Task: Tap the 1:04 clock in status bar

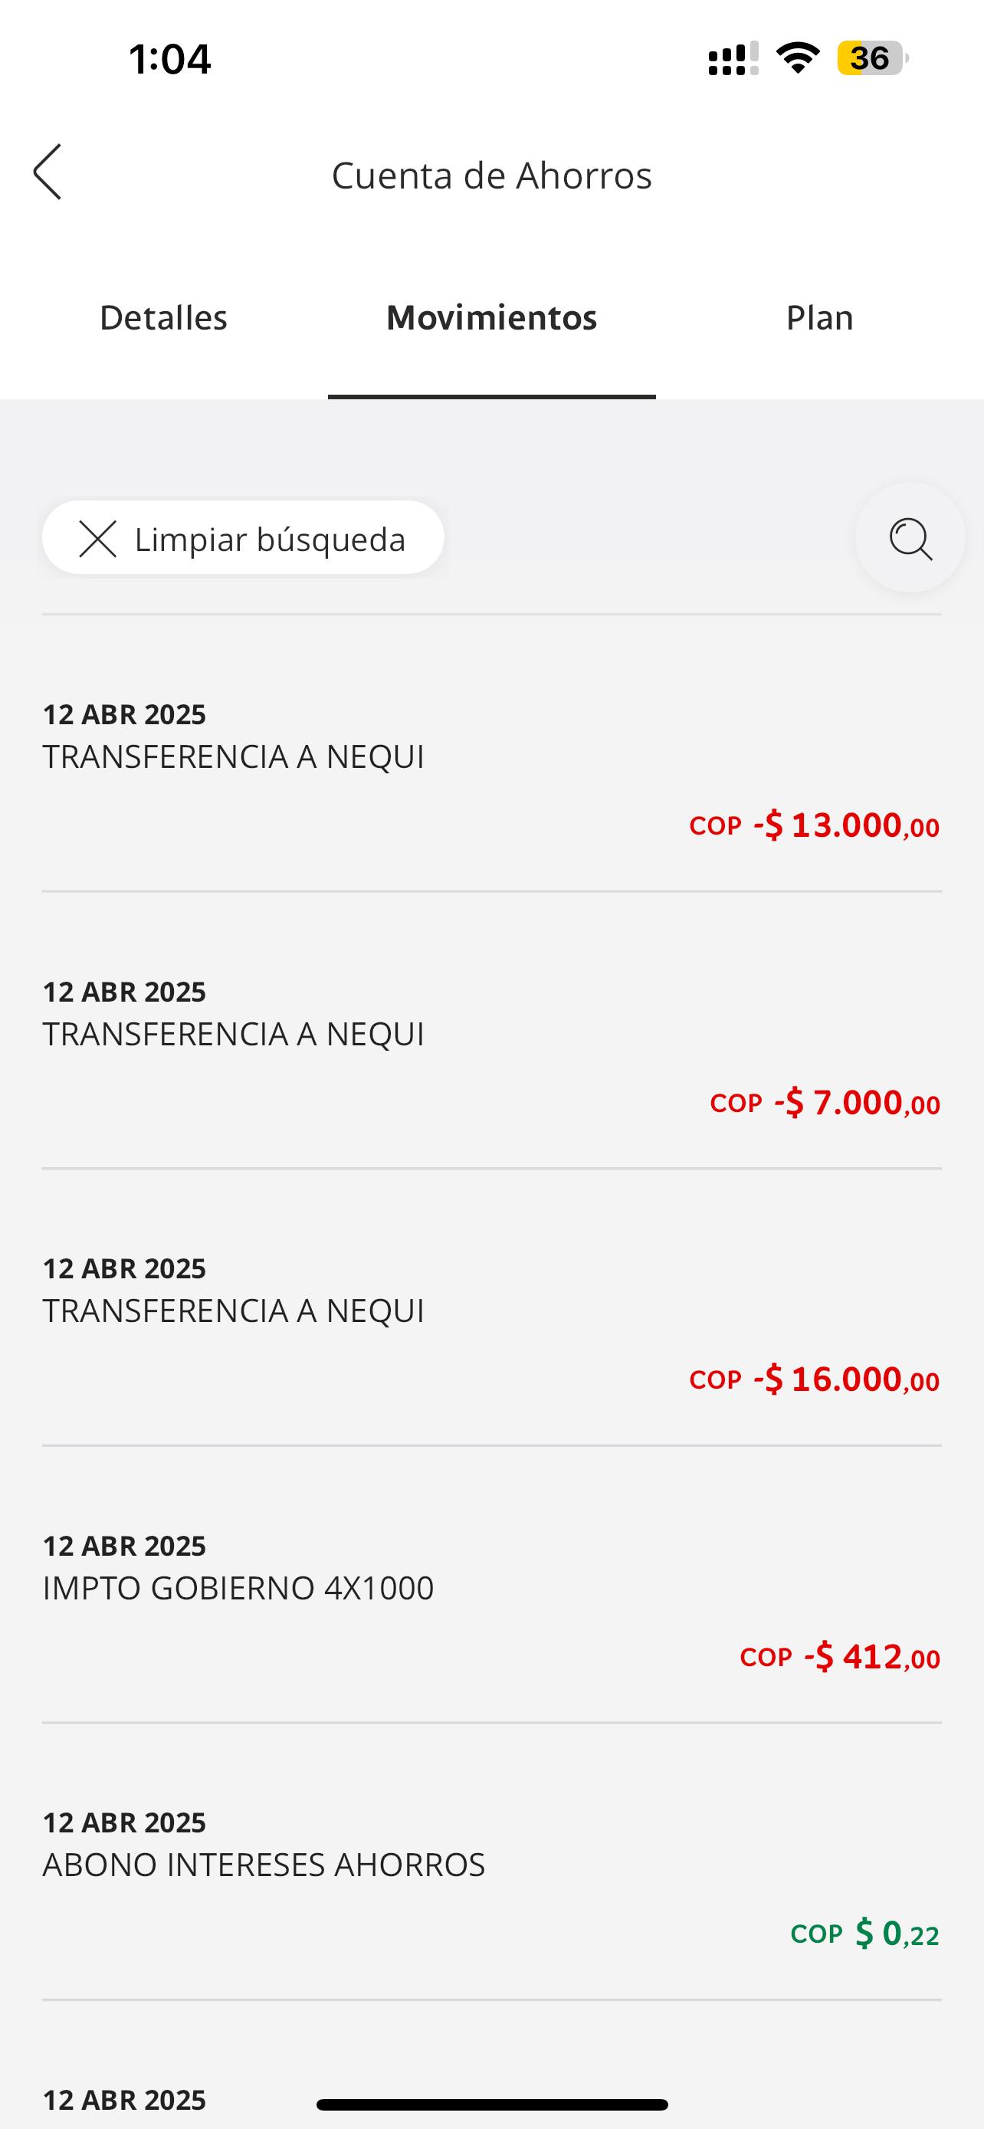Action: click(170, 60)
